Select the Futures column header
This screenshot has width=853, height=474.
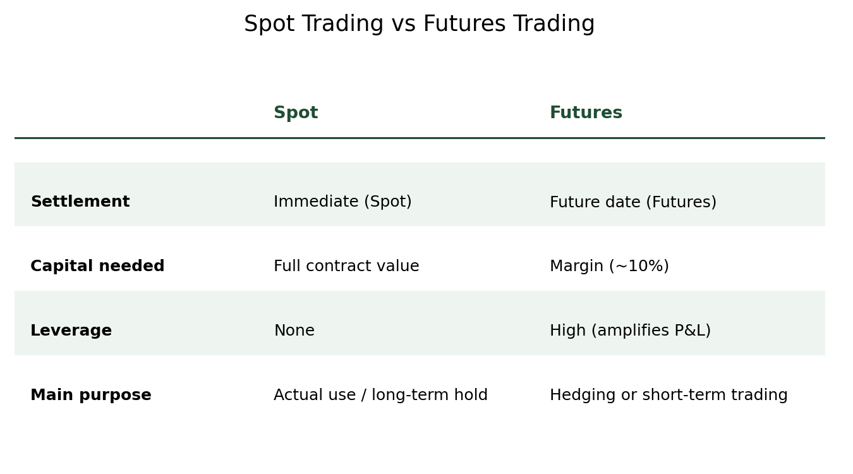(x=586, y=113)
